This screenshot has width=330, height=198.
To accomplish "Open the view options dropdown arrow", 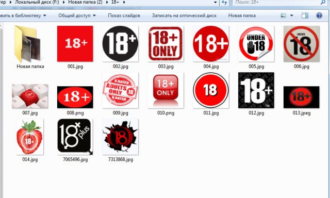I will tap(292, 15).
